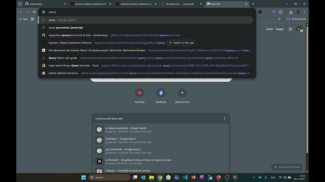The width and height of the screenshot is (325, 182).
Task: Click Customize Chrome button
Action: click(x=287, y=167)
